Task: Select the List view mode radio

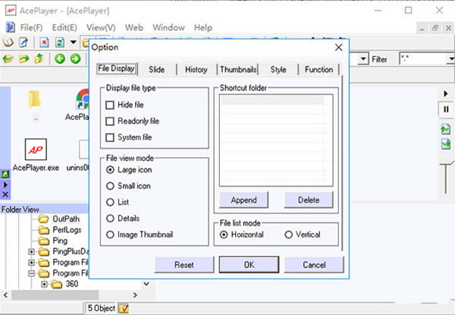Action: (110, 202)
